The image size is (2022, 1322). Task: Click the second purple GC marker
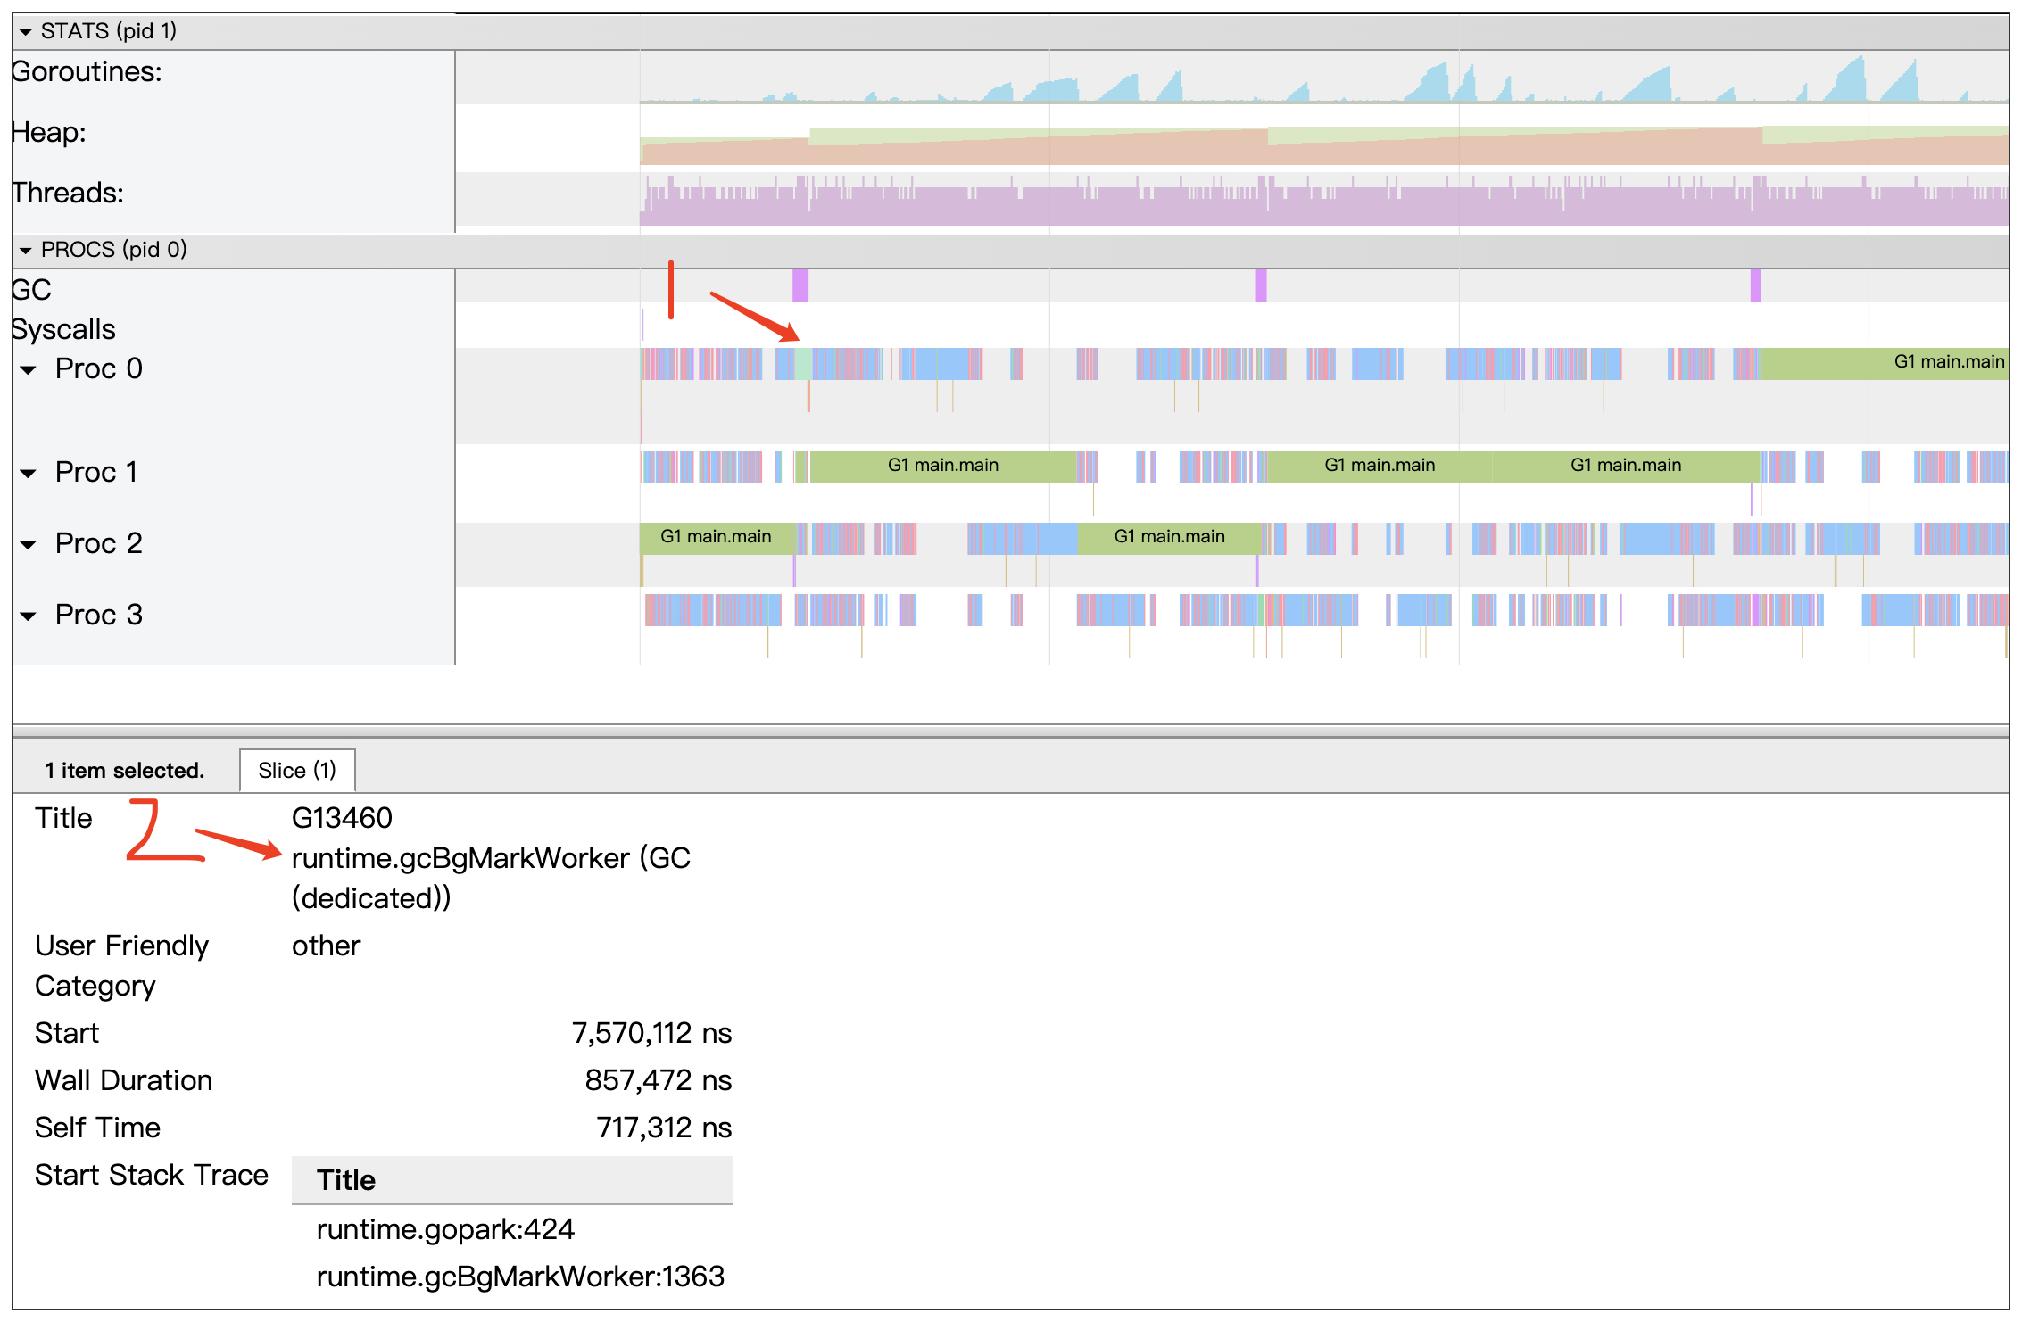1261,285
